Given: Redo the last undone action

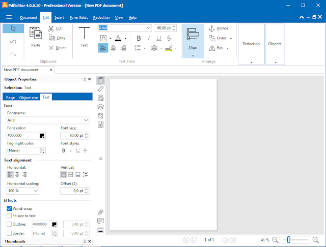Looking at the screenshot, I should [x=13, y=54].
